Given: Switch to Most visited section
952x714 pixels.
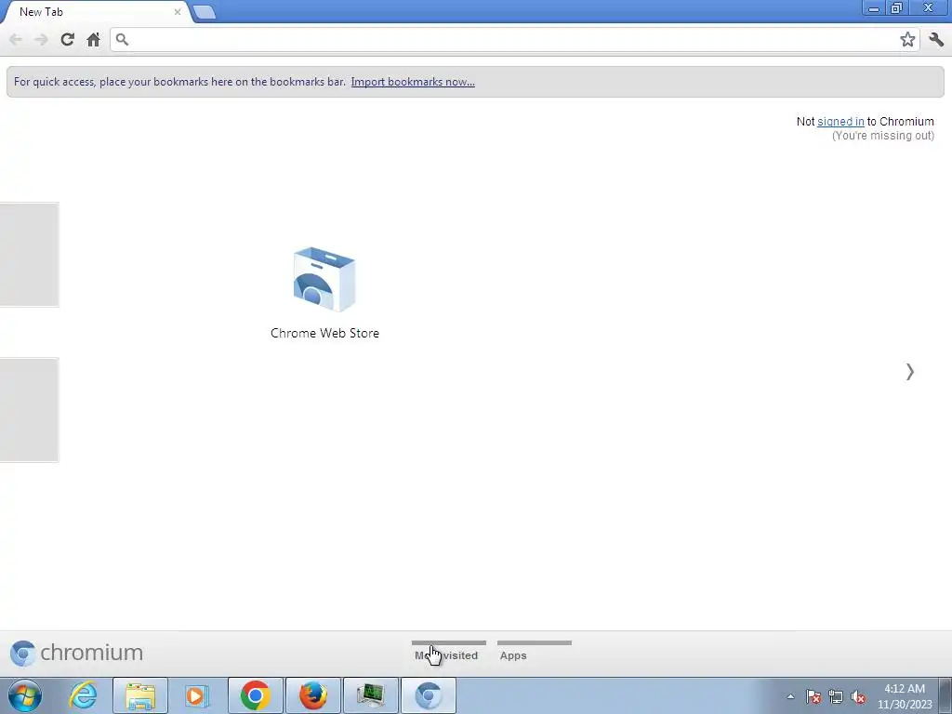Looking at the screenshot, I should (449, 652).
